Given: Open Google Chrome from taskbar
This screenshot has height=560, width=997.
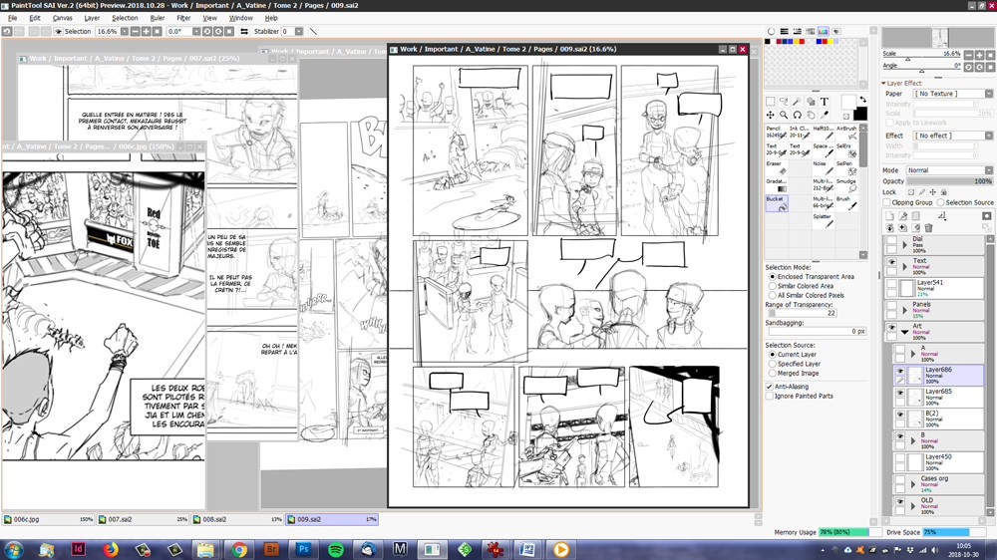Looking at the screenshot, I should [x=239, y=549].
